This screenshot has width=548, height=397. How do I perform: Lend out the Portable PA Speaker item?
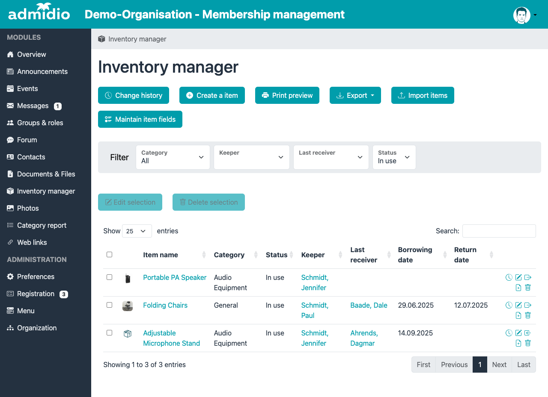click(x=528, y=277)
